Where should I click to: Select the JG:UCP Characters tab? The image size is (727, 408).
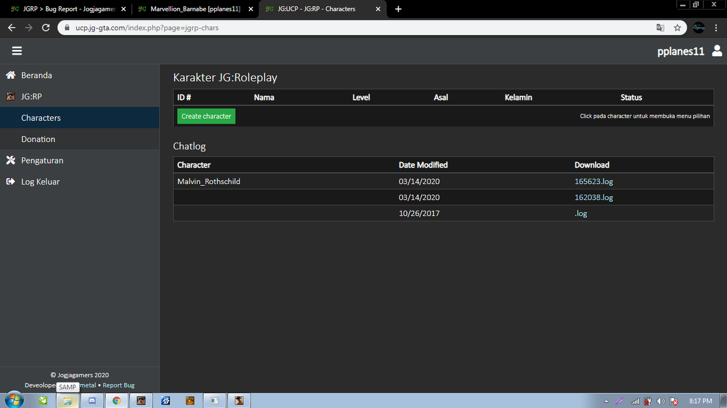[x=323, y=9]
